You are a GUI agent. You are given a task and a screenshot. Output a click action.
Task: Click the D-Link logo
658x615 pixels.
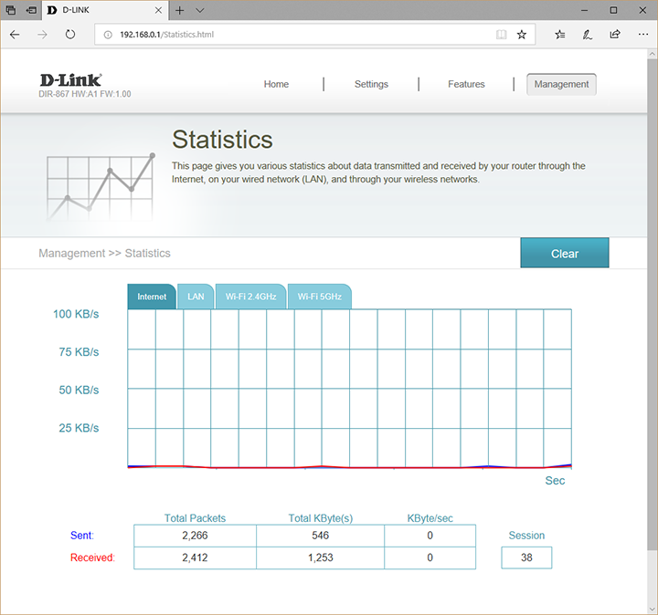tap(70, 79)
